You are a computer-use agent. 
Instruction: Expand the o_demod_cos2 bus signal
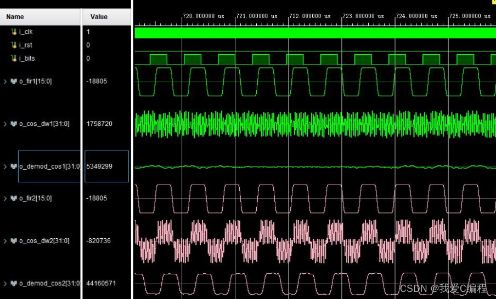coord(5,283)
